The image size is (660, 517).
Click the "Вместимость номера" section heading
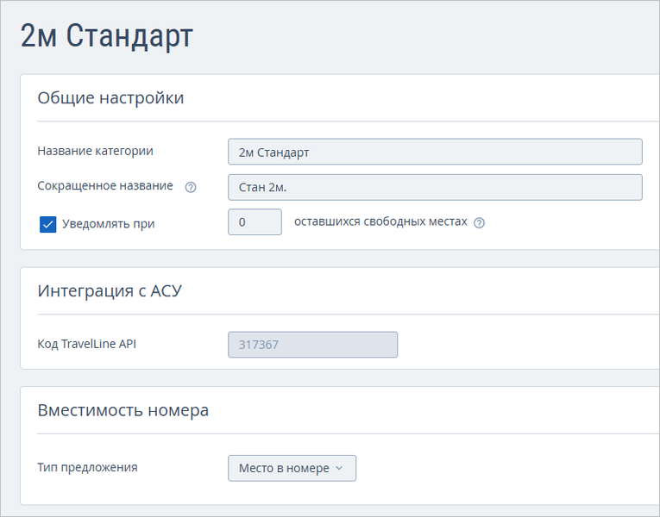[x=123, y=410]
